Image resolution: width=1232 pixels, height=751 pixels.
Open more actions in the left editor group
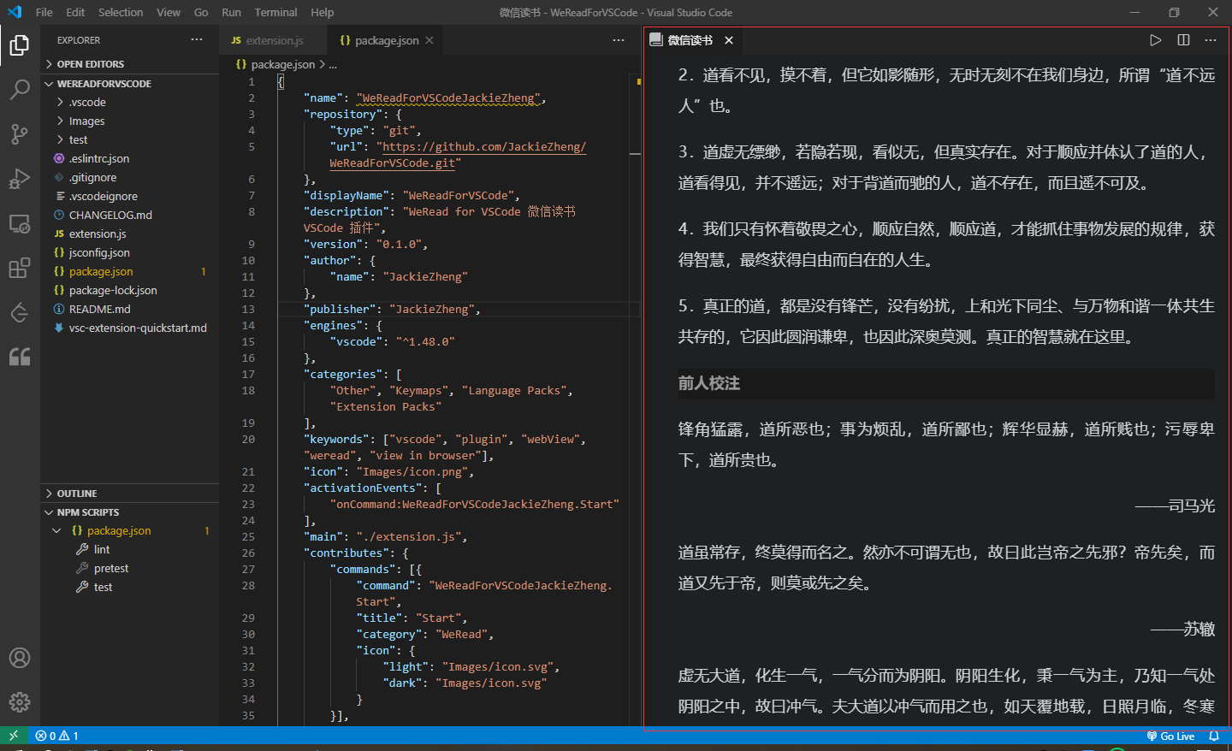click(619, 40)
